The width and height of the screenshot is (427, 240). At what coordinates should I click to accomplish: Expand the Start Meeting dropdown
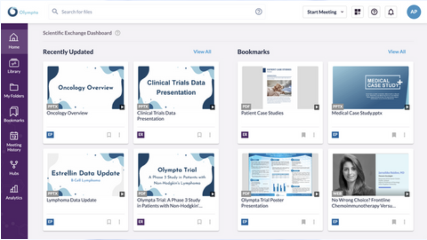pyautogui.click(x=342, y=12)
